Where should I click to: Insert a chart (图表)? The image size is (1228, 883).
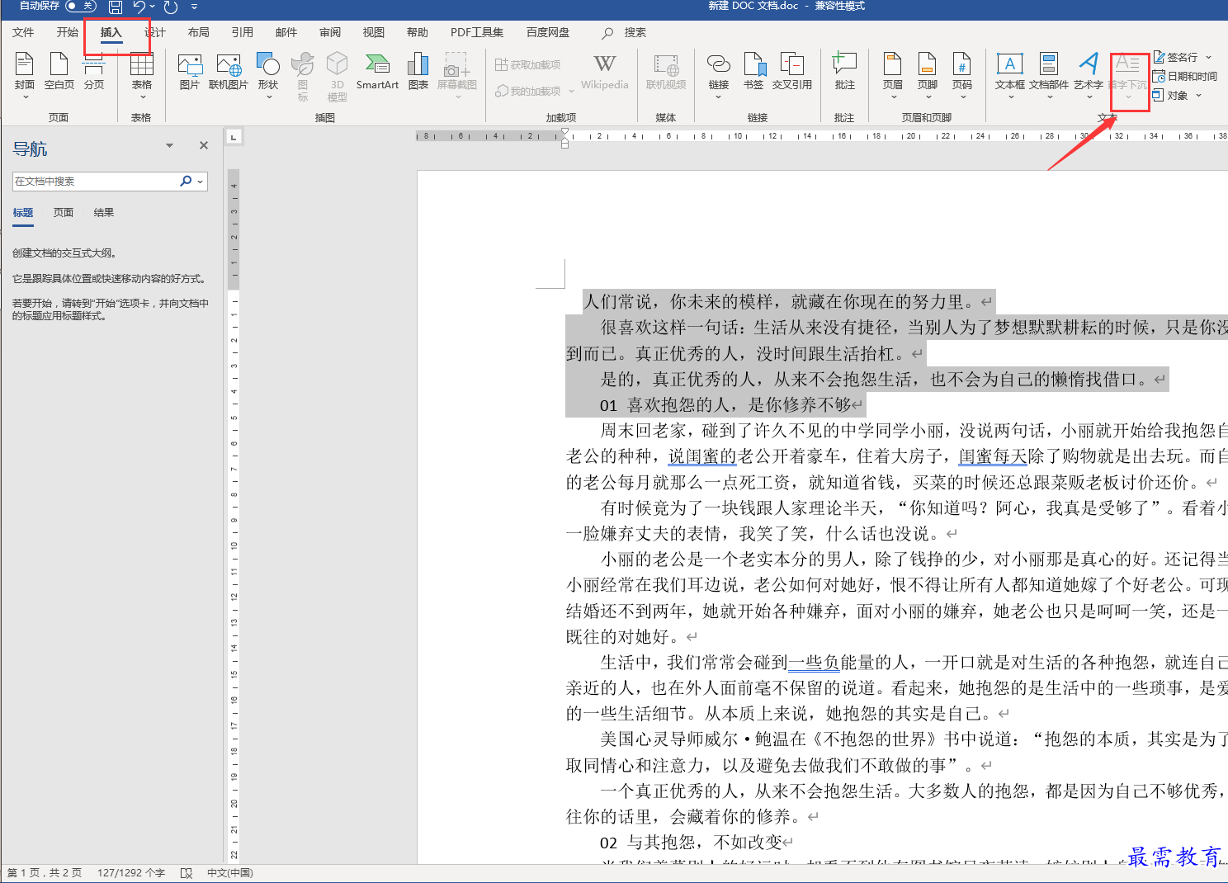coord(418,73)
